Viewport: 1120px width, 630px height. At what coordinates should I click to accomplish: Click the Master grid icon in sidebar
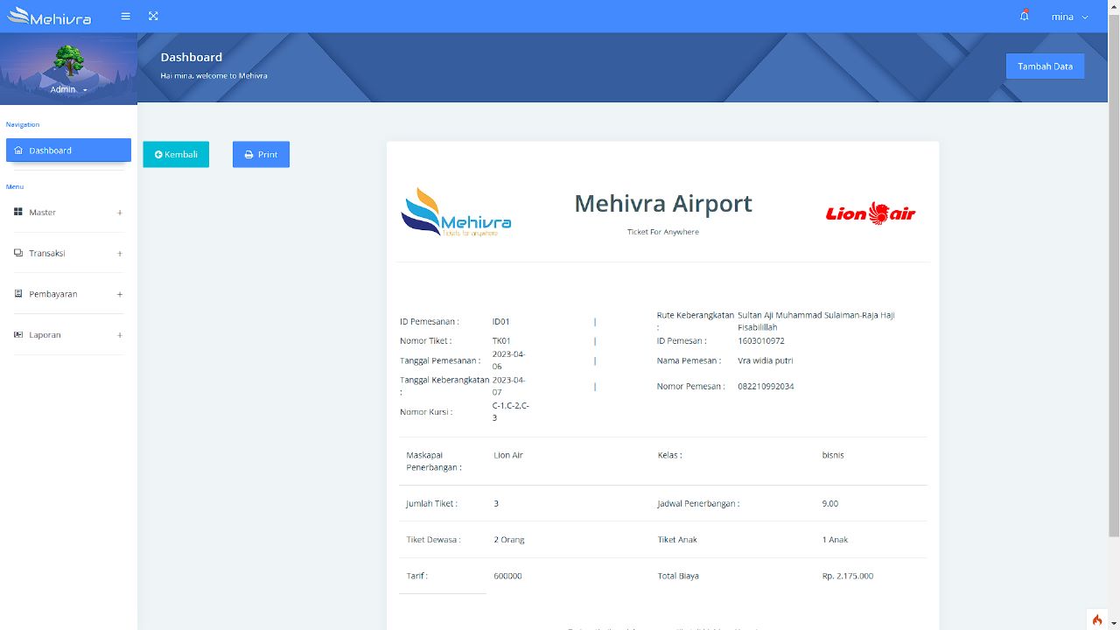pyautogui.click(x=18, y=212)
